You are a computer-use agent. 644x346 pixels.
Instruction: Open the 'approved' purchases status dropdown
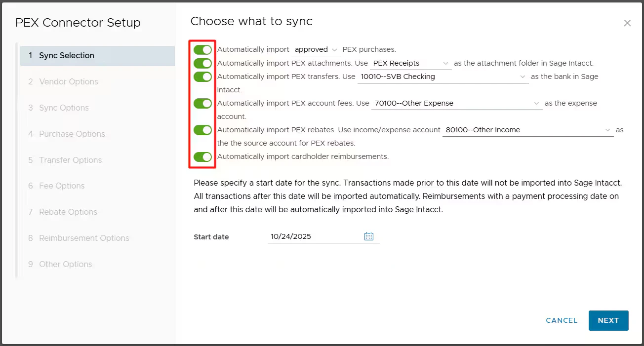coord(316,50)
